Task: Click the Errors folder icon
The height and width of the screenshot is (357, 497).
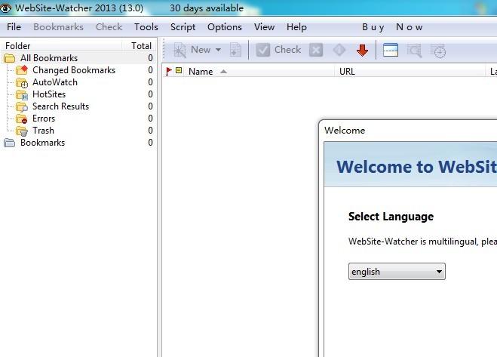Action: pos(22,118)
